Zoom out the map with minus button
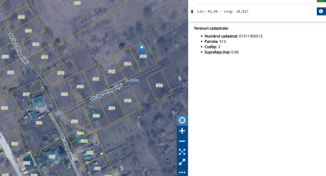 pyautogui.click(x=182, y=141)
